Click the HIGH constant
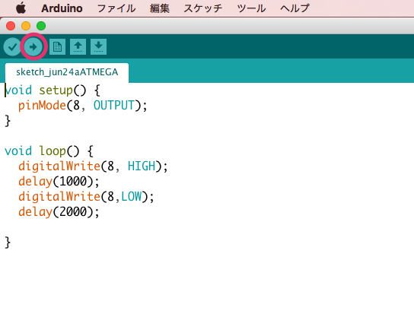The height and width of the screenshot is (317, 414). tap(142, 166)
